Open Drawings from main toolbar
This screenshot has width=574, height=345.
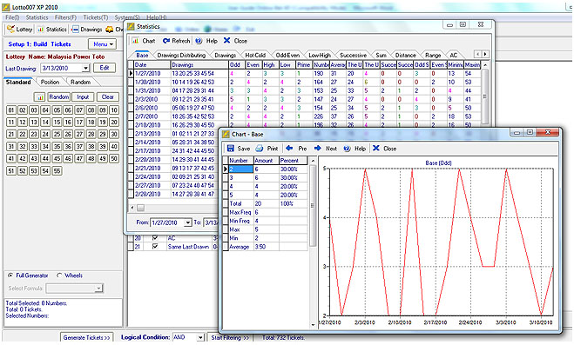[x=87, y=30]
